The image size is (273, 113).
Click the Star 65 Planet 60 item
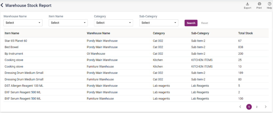coord(16,41)
